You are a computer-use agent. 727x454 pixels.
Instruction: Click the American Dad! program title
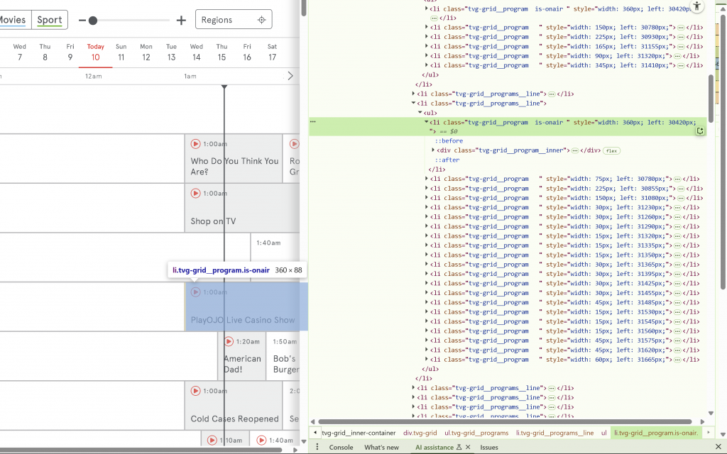(242, 364)
